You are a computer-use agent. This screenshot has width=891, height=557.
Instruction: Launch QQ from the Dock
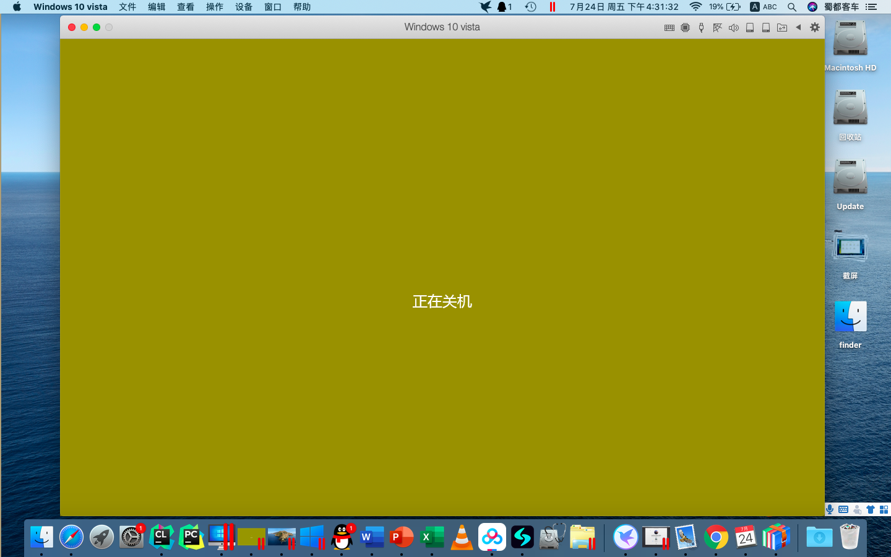click(x=342, y=537)
